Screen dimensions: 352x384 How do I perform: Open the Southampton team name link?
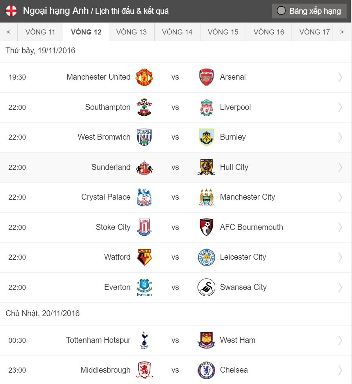[x=108, y=107]
